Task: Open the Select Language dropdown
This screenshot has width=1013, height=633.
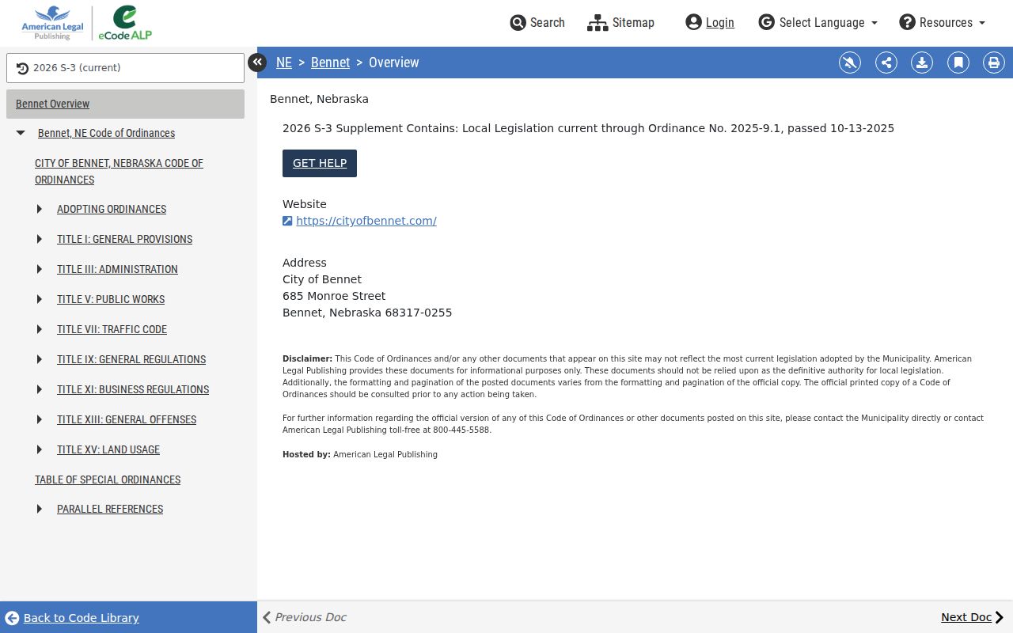Action: [x=818, y=23]
